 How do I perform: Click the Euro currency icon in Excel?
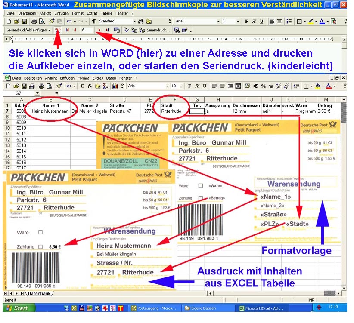pos(255,86)
